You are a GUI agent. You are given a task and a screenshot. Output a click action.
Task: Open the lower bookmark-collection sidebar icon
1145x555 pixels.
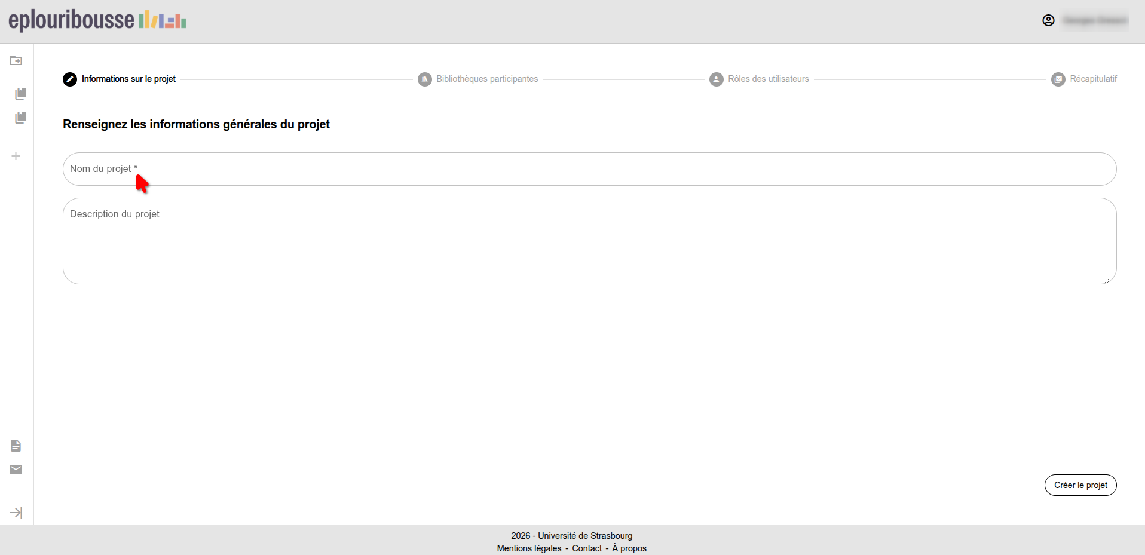tap(20, 118)
